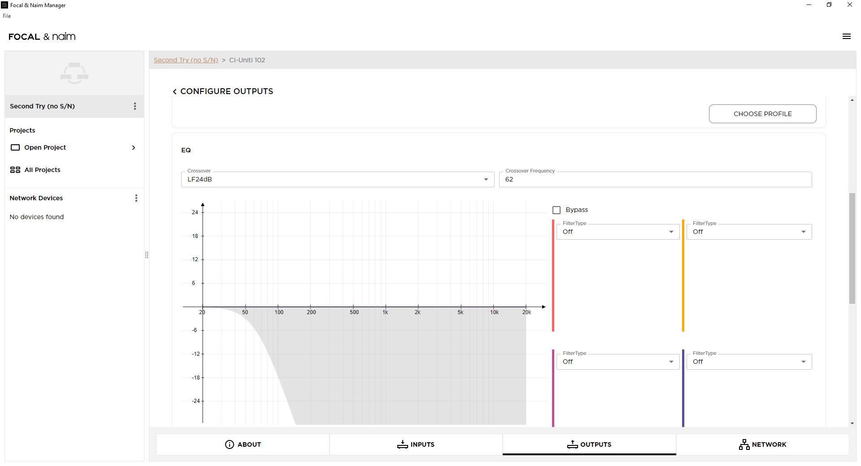861x466 pixels.
Task: Click the 1k frequency axis label
Action: [x=385, y=312]
